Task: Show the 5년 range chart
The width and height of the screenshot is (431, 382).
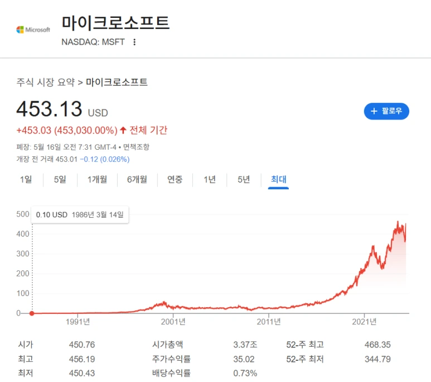Action: 244,180
